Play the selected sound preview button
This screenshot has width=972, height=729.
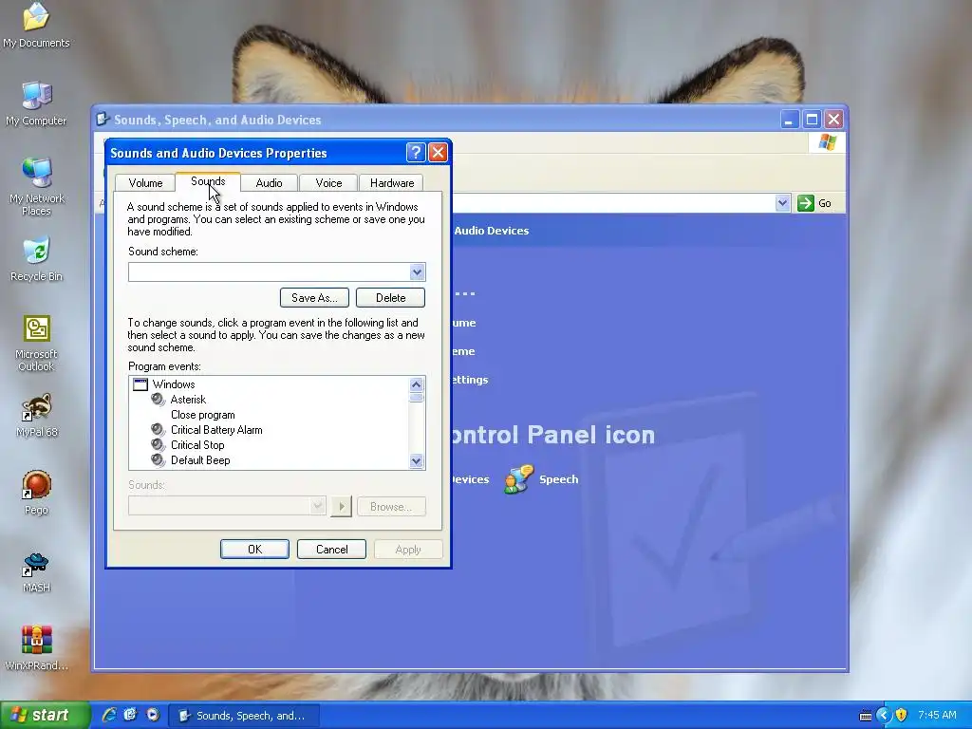[341, 507]
